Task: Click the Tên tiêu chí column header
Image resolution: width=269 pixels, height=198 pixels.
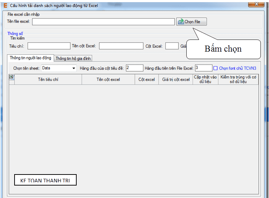Action: coord(48,79)
